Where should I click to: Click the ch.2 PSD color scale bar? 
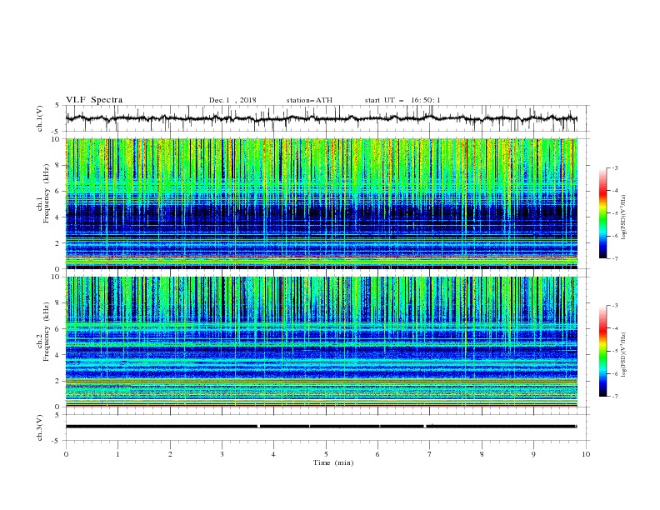[603, 351]
